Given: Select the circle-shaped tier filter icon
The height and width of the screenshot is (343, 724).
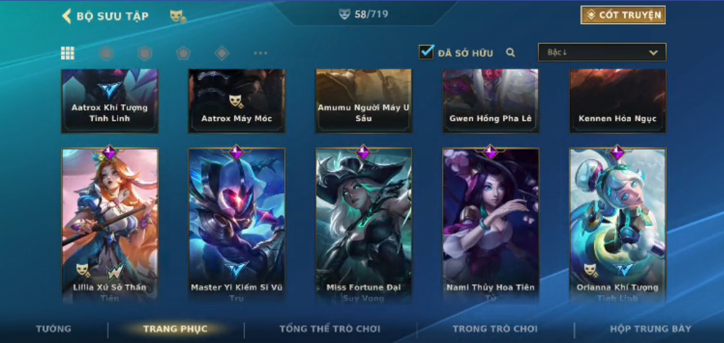Looking at the screenshot, I should (x=106, y=53).
